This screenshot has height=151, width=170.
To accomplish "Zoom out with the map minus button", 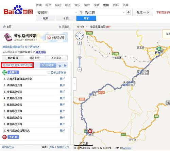I will [x=80, y=69].
